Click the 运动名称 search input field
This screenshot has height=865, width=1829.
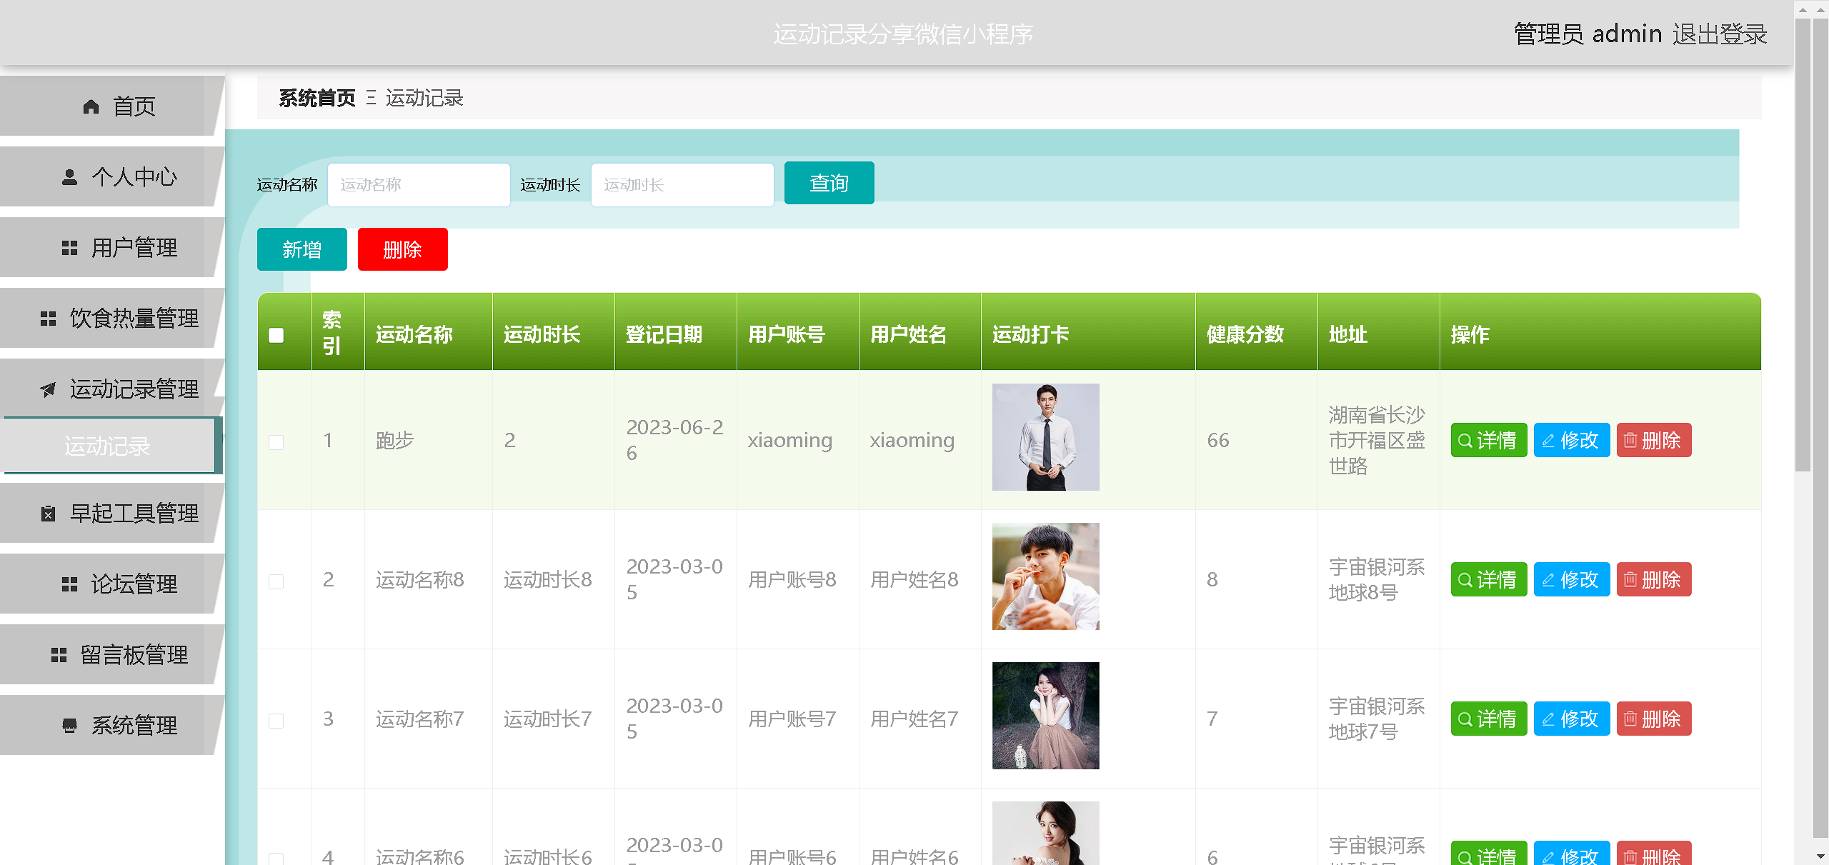[x=419, y=185]
